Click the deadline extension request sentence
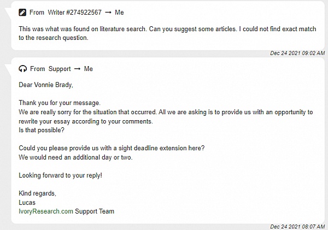 (112, 148)
